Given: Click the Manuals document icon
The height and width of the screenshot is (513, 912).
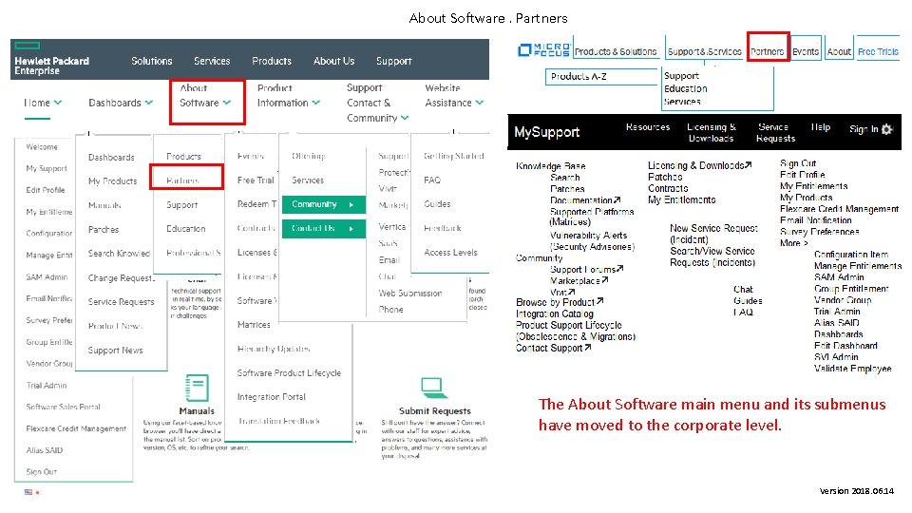Looking at the screenshot, I should (x=197, y=388).
